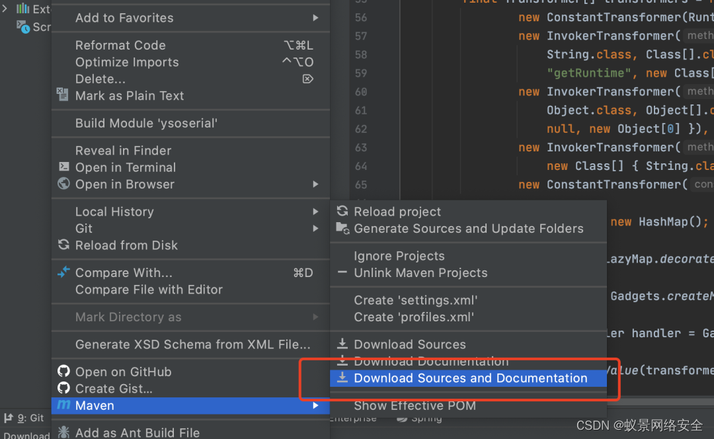Expand the Git submenu arrow
Image resolution: width=714 pixels, height=439 pixels.
315,228
